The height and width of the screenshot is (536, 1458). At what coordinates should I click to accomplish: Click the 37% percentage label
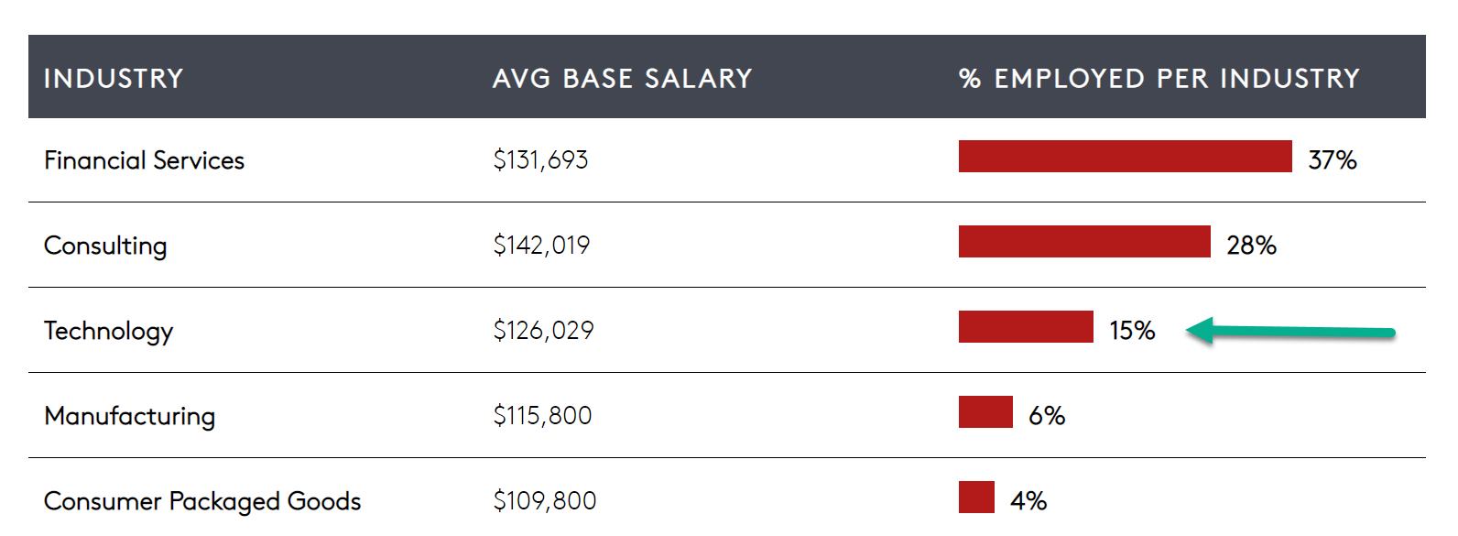(1332, 160)
